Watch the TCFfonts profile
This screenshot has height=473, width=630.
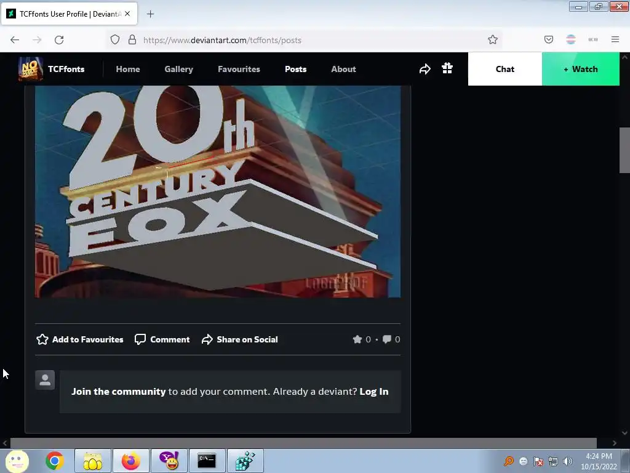581,69
